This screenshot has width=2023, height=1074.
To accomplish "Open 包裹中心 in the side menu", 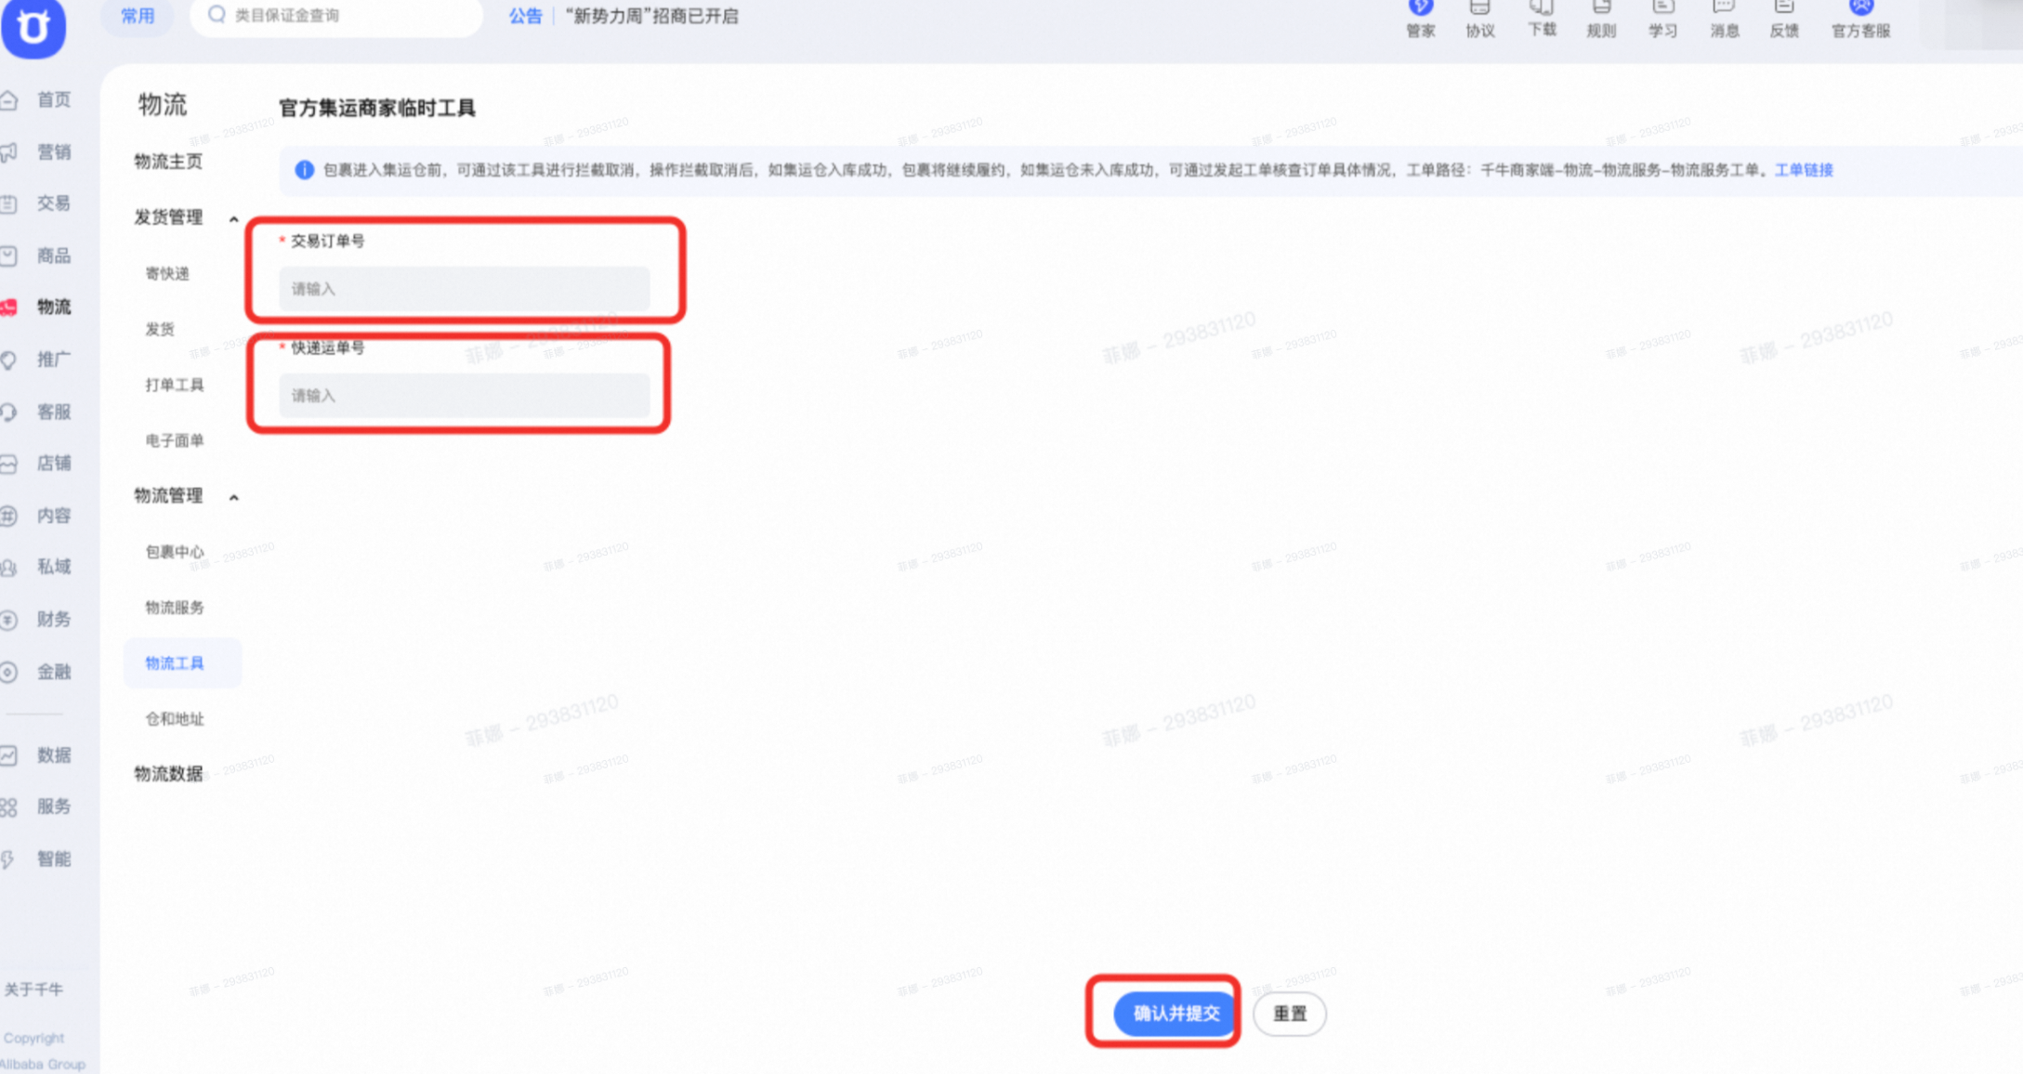I will pos(174,552).
